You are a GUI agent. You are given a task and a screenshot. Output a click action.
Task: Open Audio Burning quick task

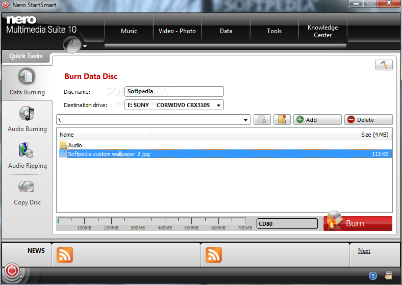pyautogui.click(x=27, y=119)
